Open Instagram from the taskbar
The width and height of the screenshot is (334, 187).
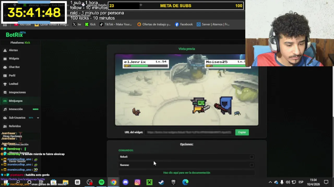(x=137, y=182)
